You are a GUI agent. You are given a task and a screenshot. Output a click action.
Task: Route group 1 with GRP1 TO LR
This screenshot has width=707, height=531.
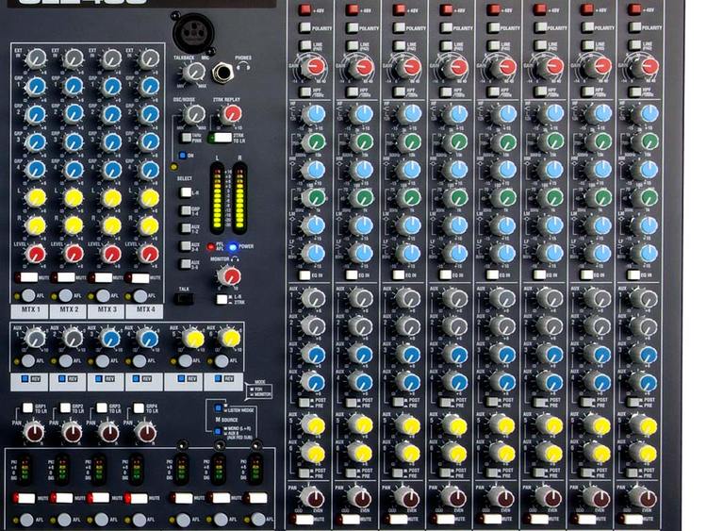click(x=28, y=407)
